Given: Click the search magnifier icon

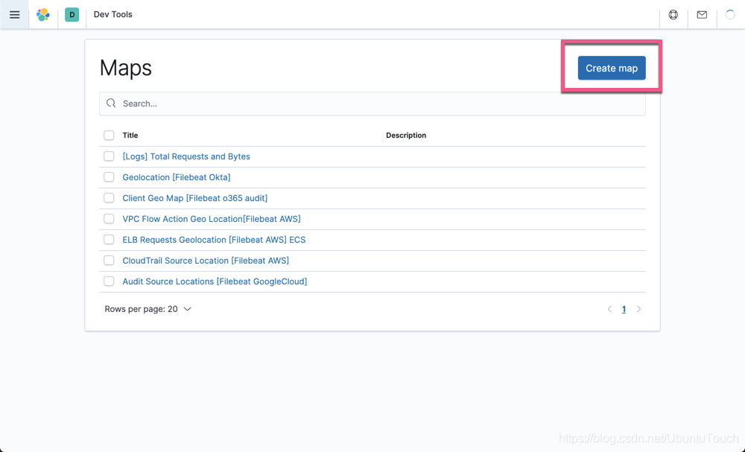Looking at the screenshot, I should (111, 104).
